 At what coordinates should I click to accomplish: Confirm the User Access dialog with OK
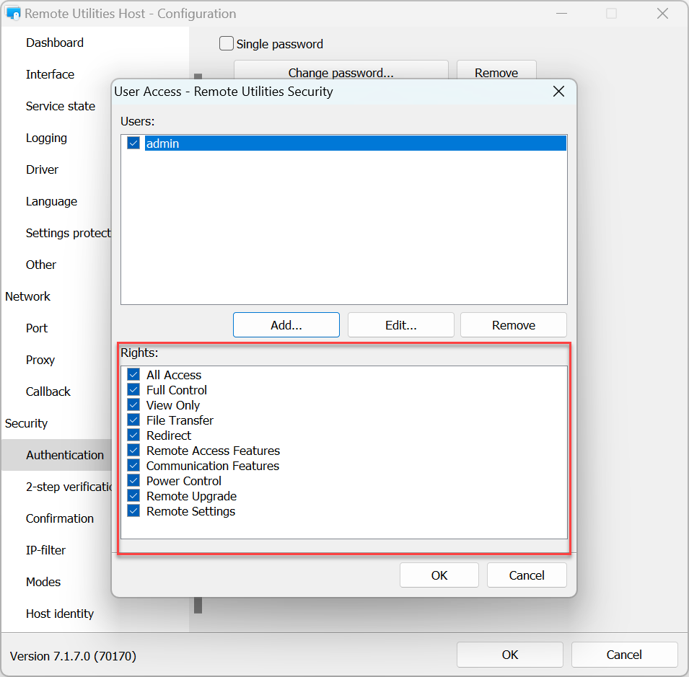pyautogui.click(x=439, y=575)
